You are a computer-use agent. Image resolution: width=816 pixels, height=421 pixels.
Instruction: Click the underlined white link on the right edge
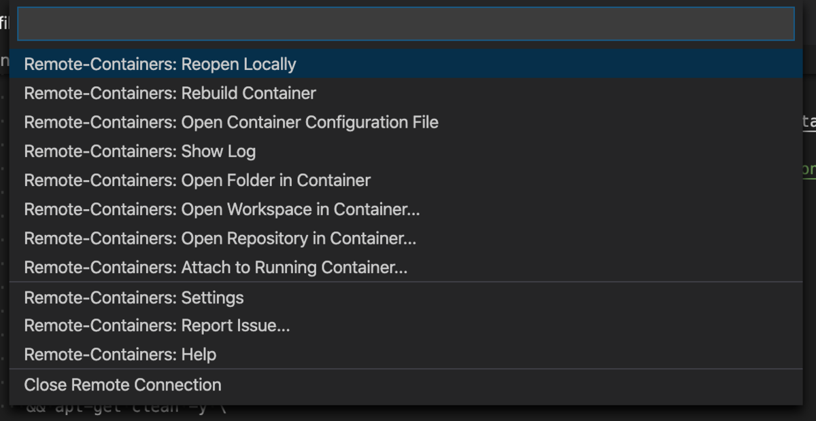coord(809,121)
